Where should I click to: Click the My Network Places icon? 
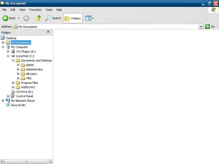(8, 100)
